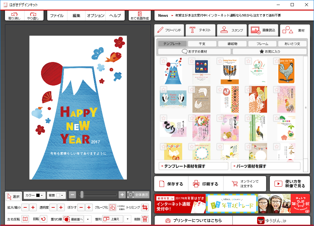Select the スタンプ (stamp) tool

click(232, 30)
